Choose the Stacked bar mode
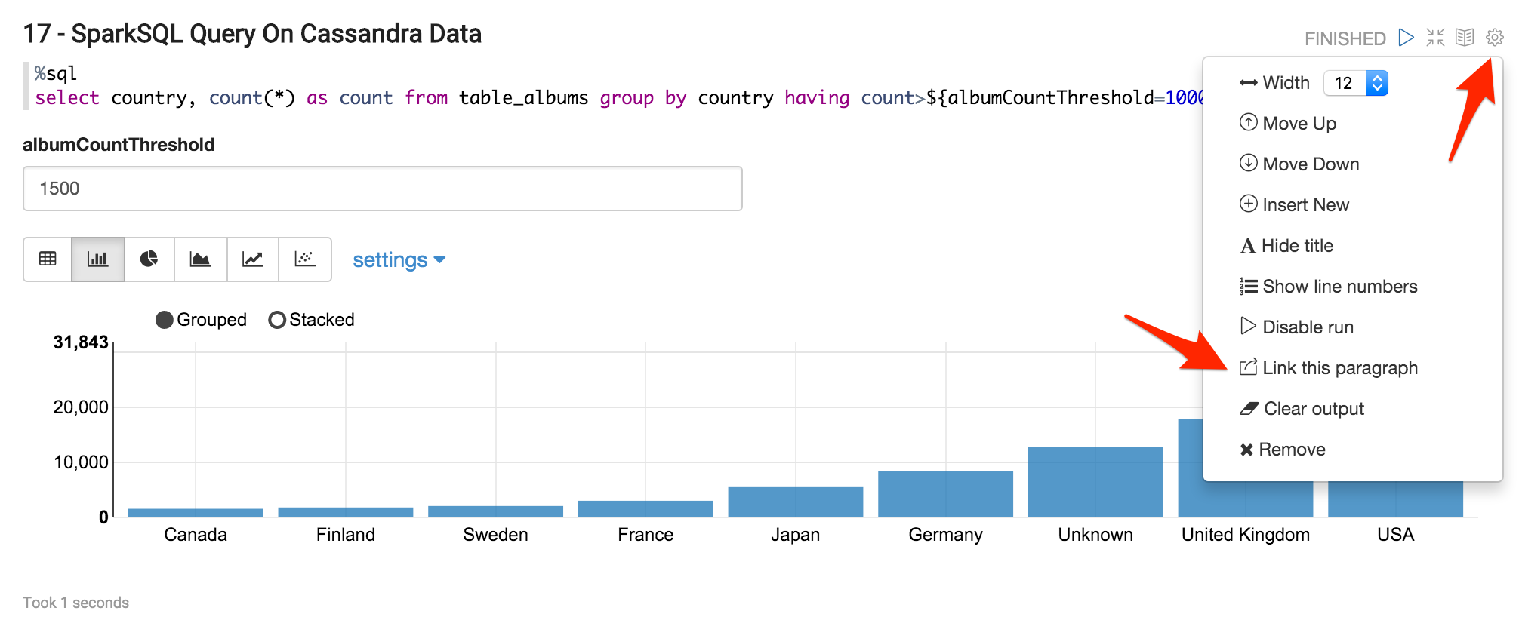The width and height of the screenshot is (1519, 623). click(x=311, y=320)
